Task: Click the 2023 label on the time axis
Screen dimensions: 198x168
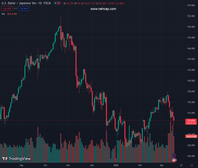Action: coord(116,165)
